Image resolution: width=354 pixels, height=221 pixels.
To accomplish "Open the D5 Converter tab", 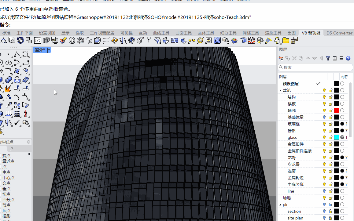I will [x=339, y=33].
